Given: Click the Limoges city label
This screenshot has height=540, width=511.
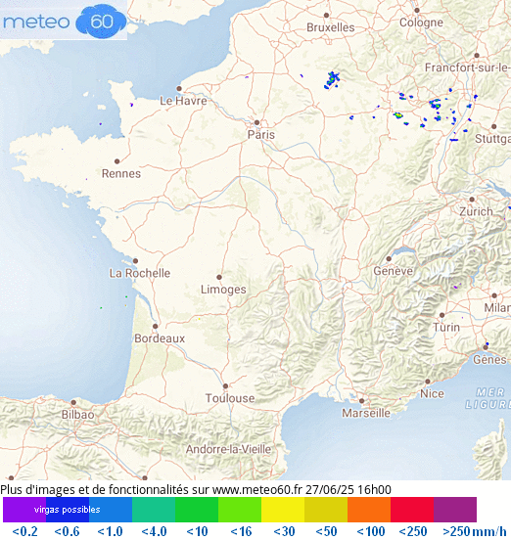Looking at the screenshot, I should pyautogui.click(x=223, y=290).
